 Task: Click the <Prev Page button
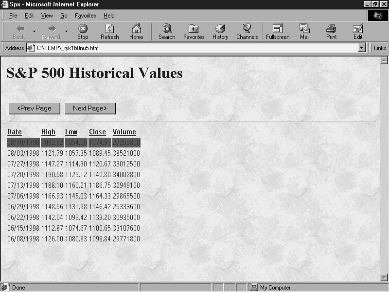[x=34, y=108]
